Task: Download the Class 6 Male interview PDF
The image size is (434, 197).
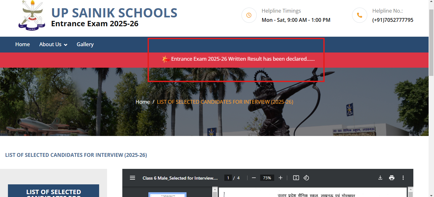Action: coord(380,178)
